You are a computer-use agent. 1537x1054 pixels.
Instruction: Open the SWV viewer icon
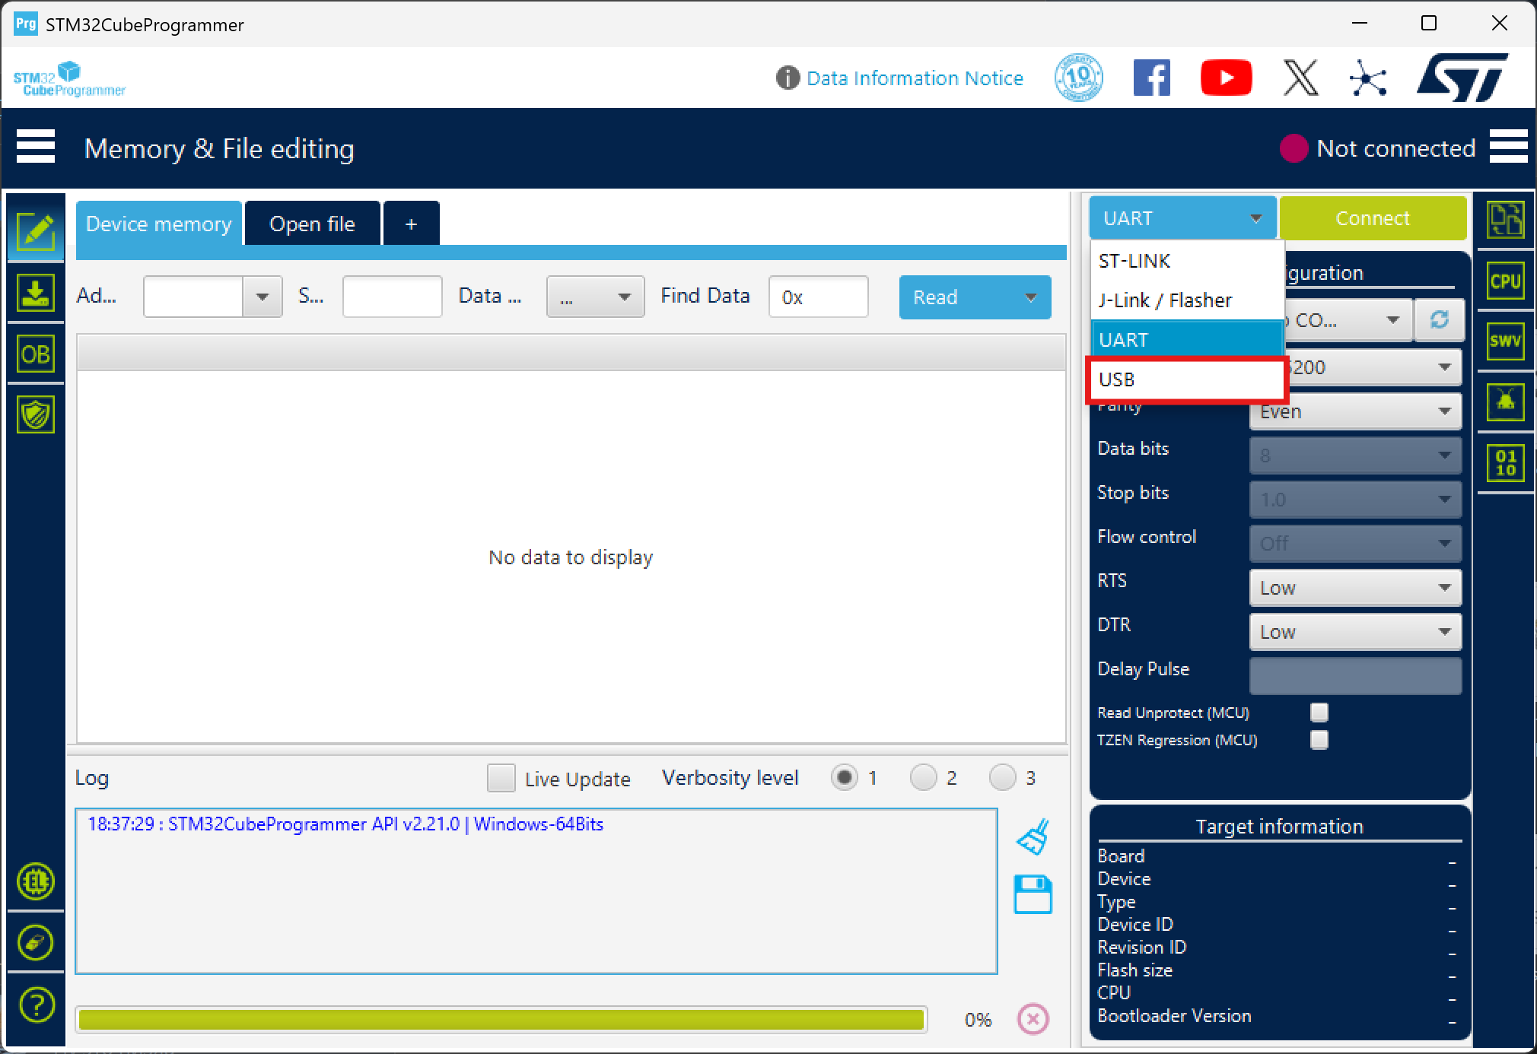coord(1504,341)
